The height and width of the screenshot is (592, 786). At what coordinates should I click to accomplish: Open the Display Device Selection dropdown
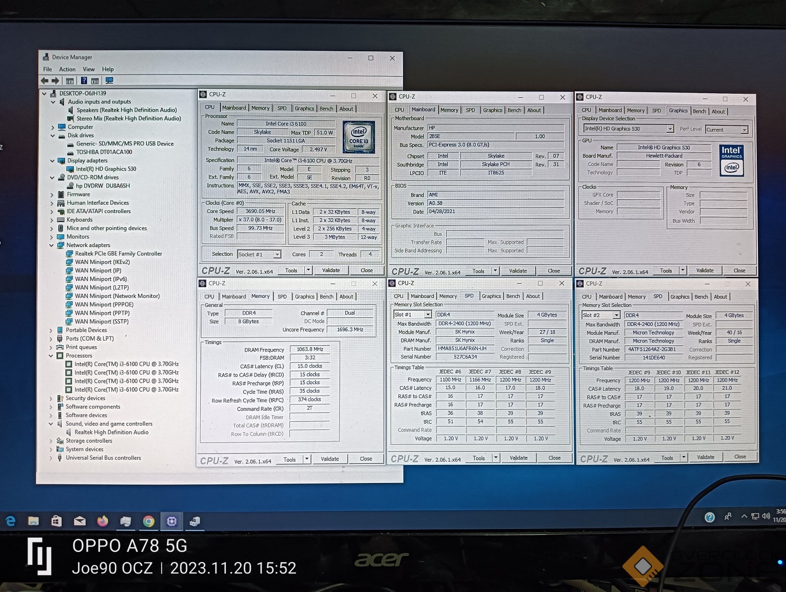[x=670, y=129]
